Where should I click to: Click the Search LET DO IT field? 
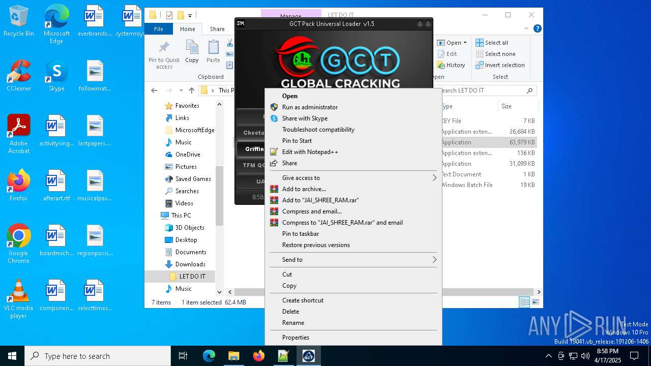click(486, 90)
